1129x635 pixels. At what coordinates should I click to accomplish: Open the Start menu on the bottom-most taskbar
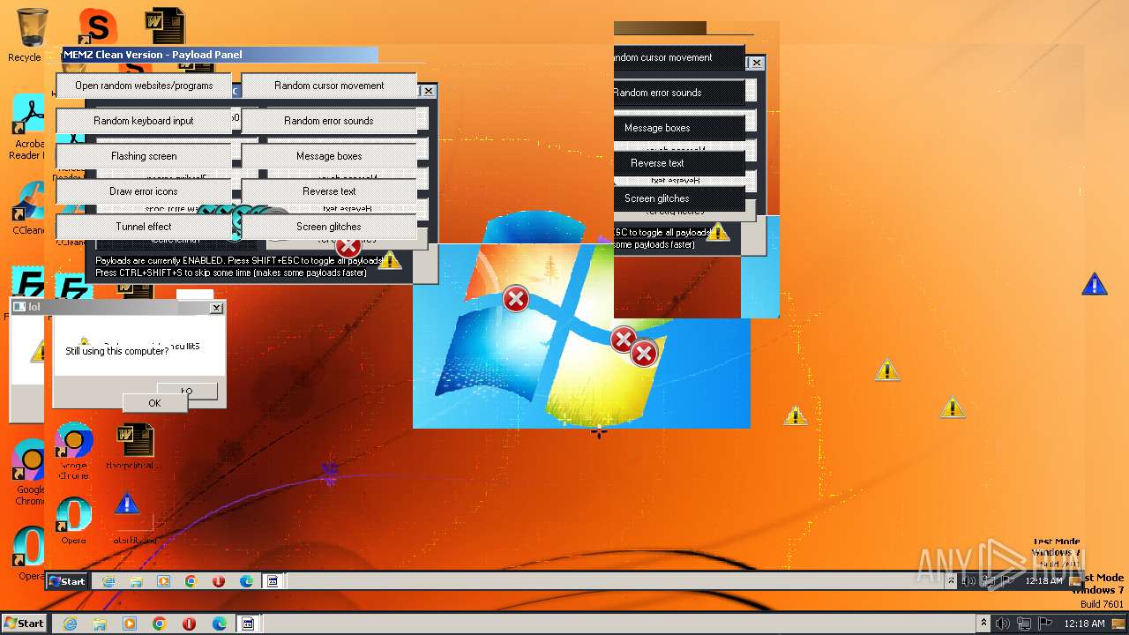(24, 624)
